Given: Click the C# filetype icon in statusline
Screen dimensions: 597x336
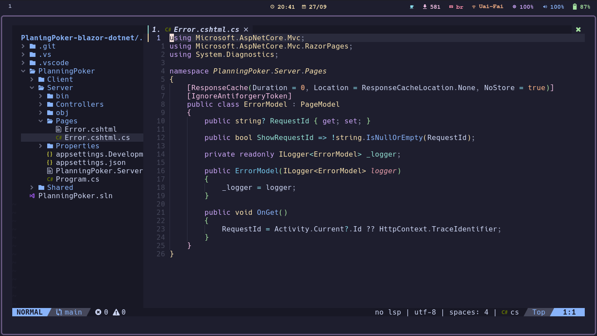Looking at the screenshot, I should pyautogui.click(x=505, y=312).
